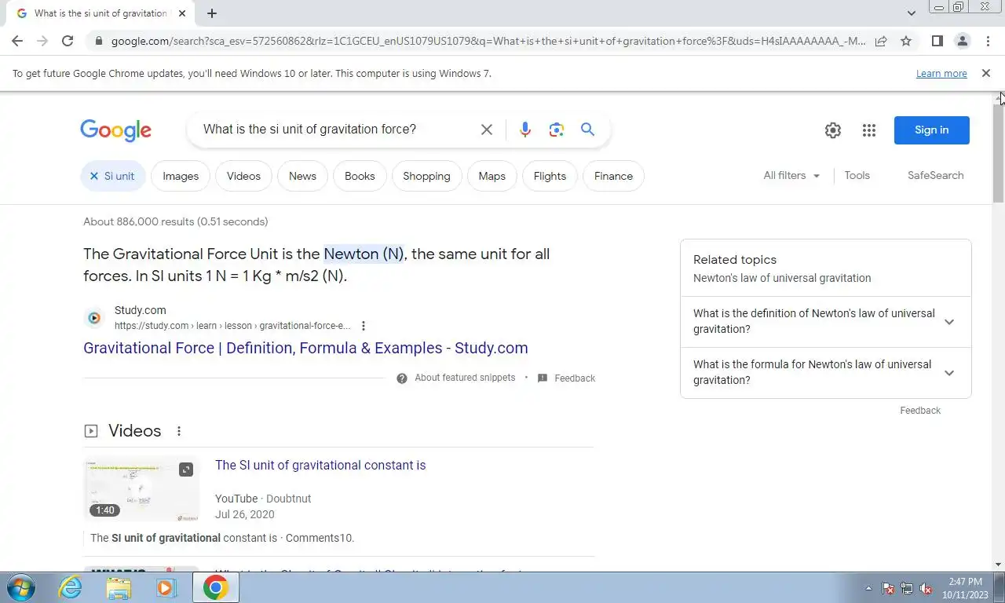Click the Google logo
The height and width of the screenshot is (603, 1005).
click(115, 130)
